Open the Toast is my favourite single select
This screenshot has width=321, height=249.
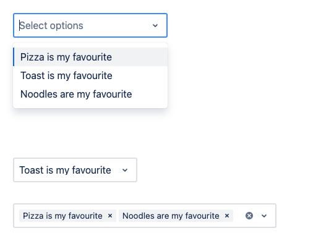coord(75,170)
